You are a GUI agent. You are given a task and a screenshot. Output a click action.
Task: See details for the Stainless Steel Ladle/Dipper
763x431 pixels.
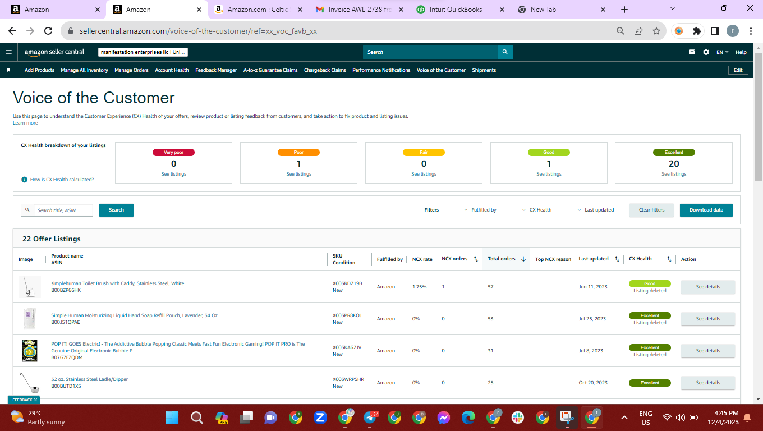tap(708, 383)
